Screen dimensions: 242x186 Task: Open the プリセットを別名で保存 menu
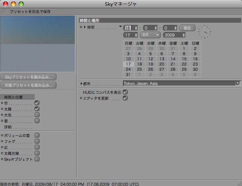pyautogui.click(x=30, y=12)
